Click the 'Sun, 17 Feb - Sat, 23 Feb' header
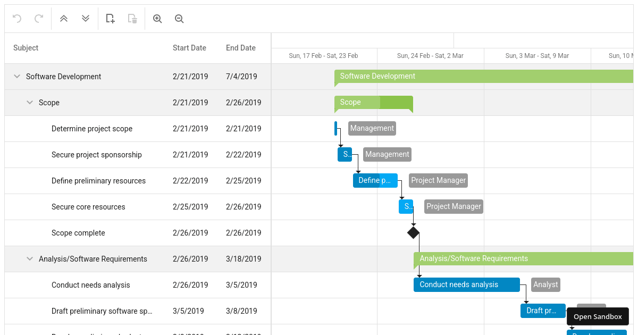 [x=324, y=56]
